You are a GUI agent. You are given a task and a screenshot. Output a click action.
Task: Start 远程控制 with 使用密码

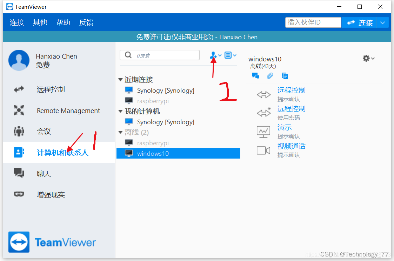(x=292, y=108)
